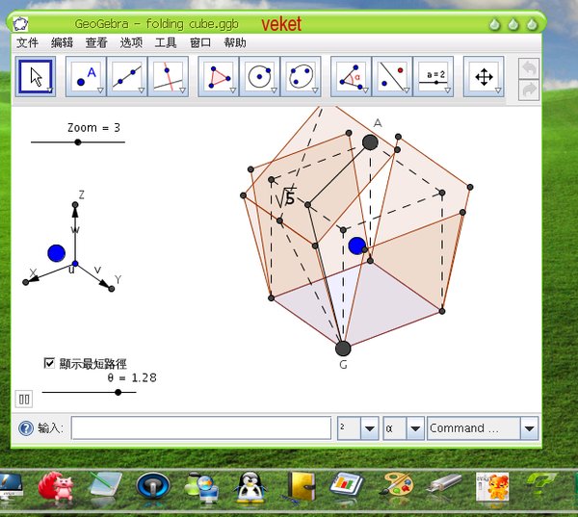This screenshot has width=578, height=517.
Task: Open the Command list dropdown
Action: click(529, 428)
